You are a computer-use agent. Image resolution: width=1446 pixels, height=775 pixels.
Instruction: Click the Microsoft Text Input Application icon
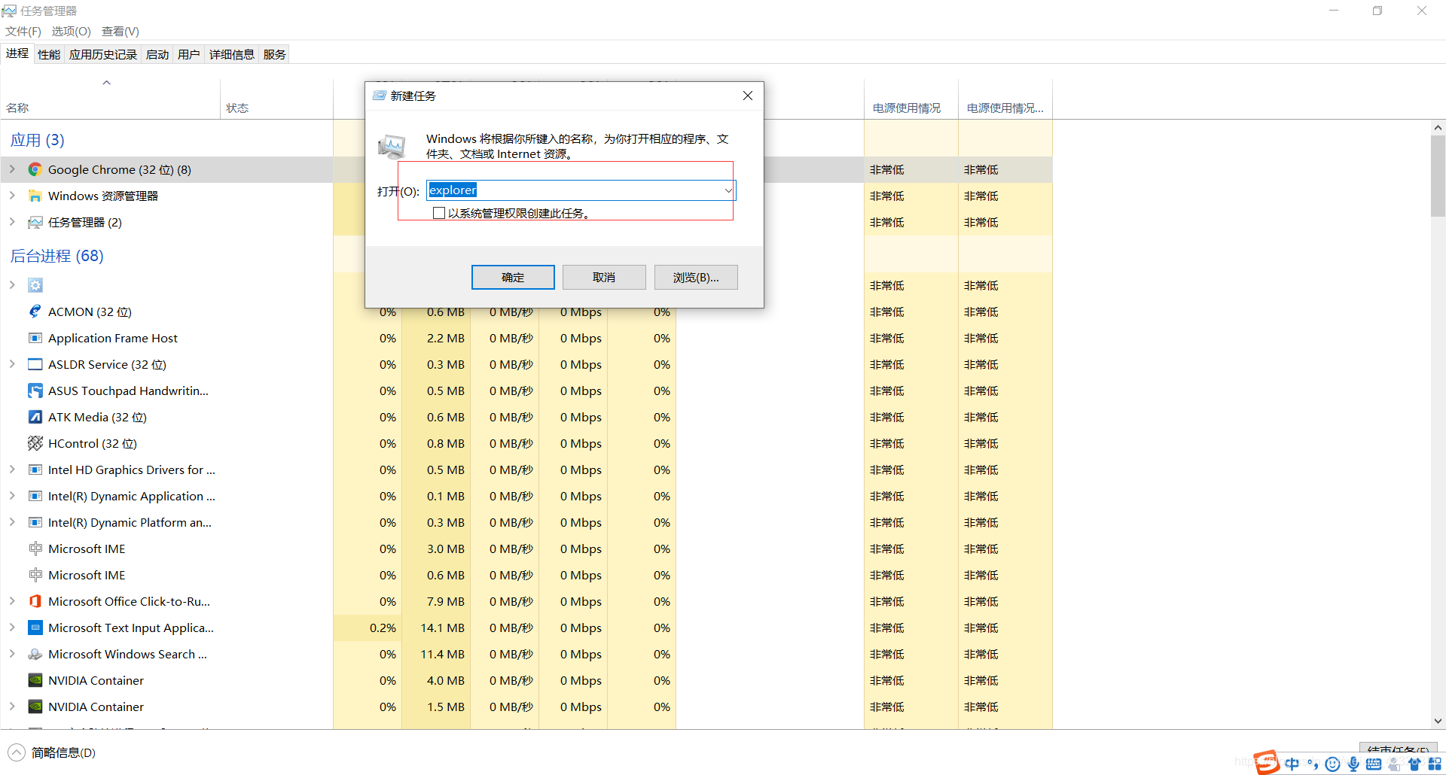point(35,628)
